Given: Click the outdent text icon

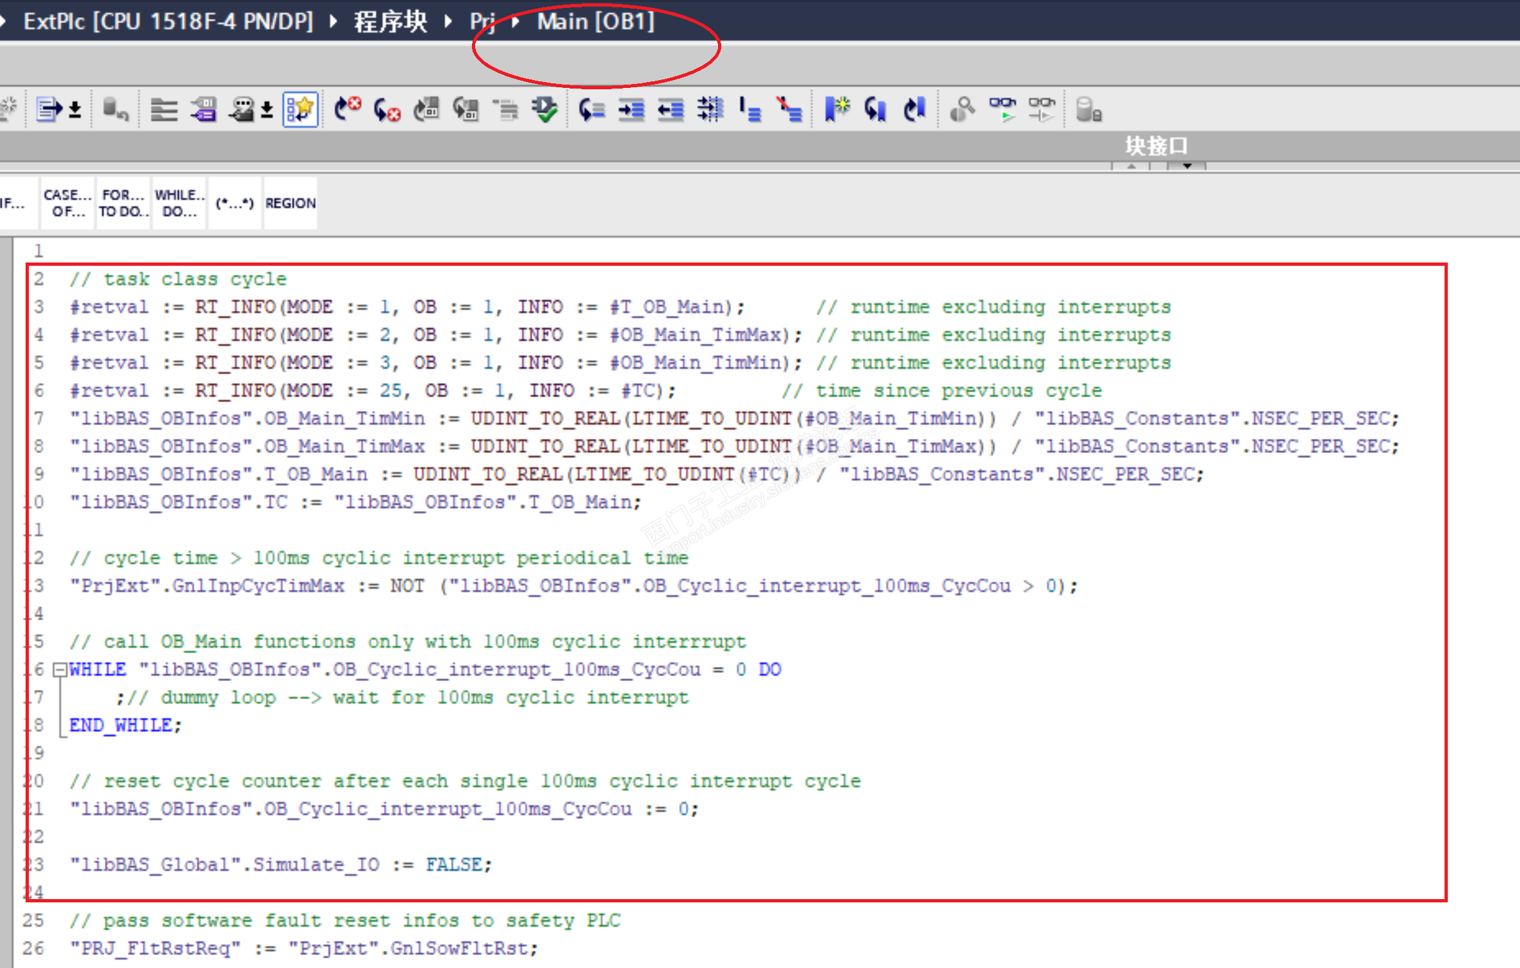Looking at the screenshot, I should click(670, 109).
